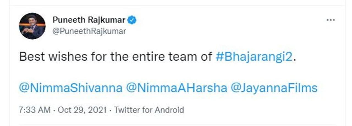Image resolution: width=352 pixels, height=126 pixels.
Task: Open Puneeth Rajkumar's profile picture
Action: pyautogui.click(x=32, y=26)
